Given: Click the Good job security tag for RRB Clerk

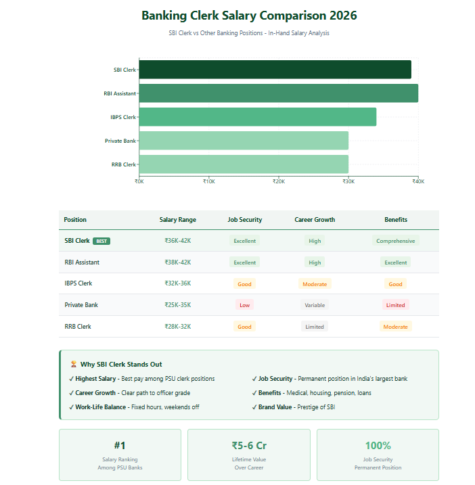Looking at the screenshot, I should coord(244,327).
